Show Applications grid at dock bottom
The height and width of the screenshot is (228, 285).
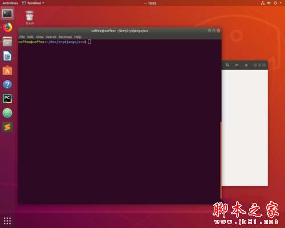pos(7,221)
